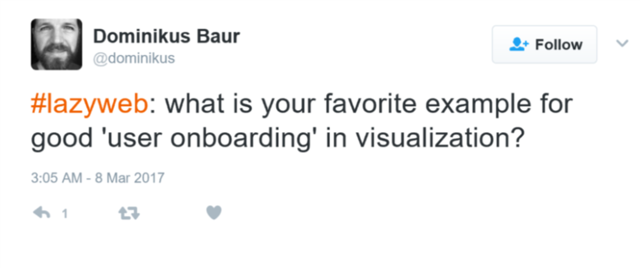Open Dominikus Baur's profile photo
The height and width of the screenshot is (268, 640).
pos(56,44)
